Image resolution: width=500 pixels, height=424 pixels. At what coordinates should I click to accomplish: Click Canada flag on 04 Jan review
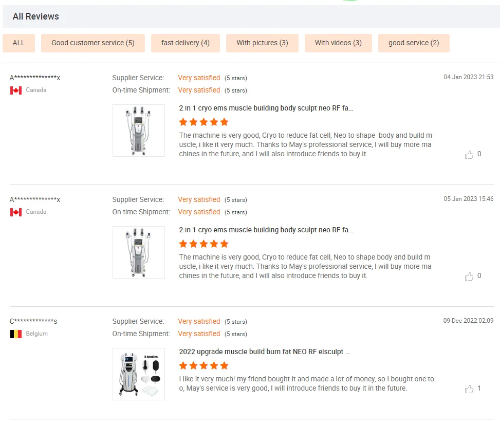coord(16,90)
